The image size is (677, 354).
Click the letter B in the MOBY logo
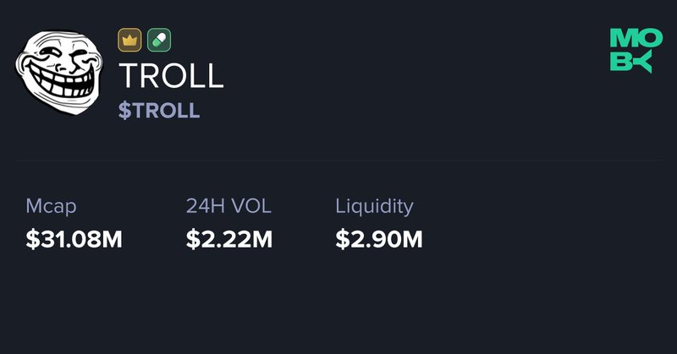click(620, 62)
